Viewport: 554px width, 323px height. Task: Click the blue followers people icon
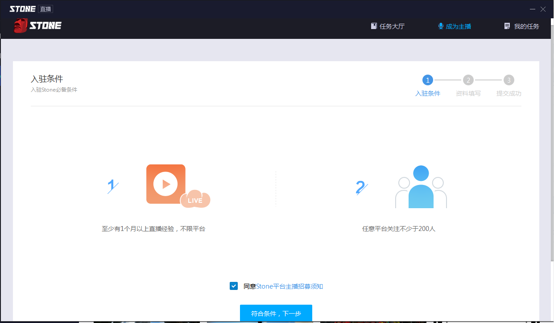click(x=421, y=187)
